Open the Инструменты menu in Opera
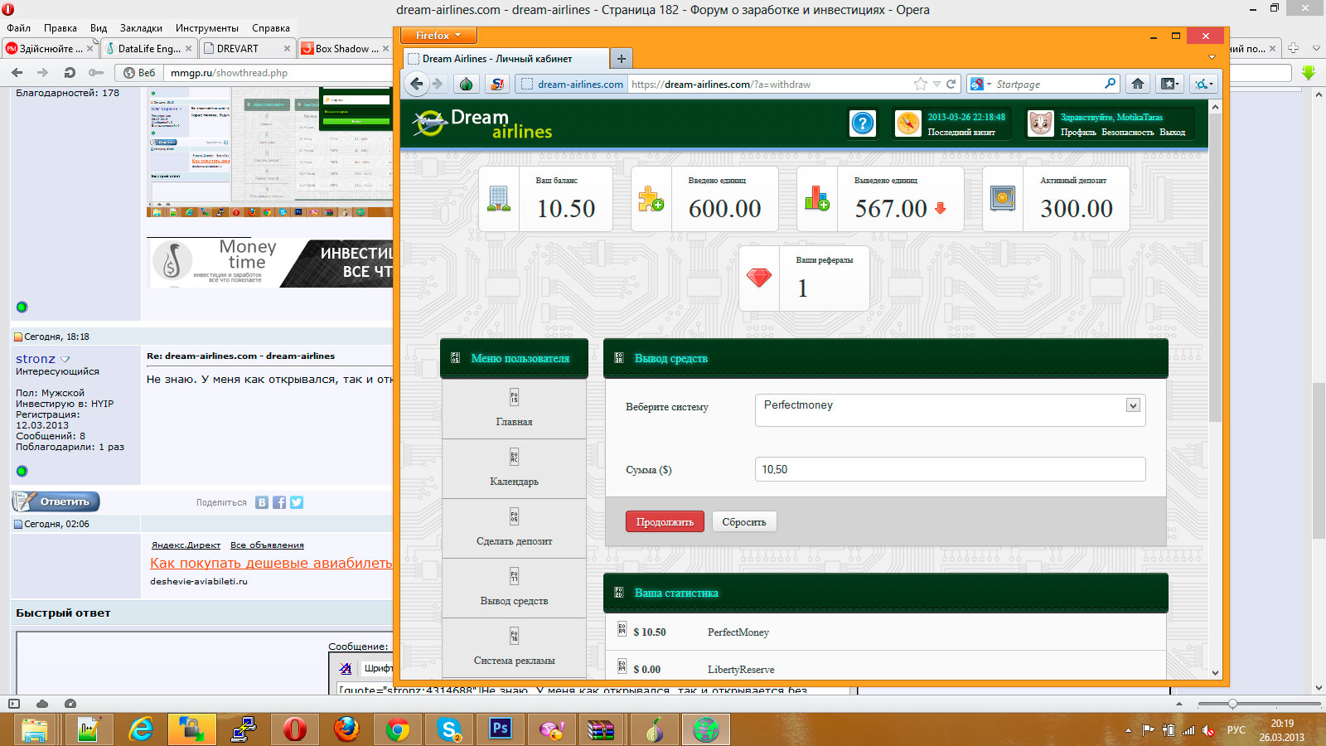The width and height of the screenshot is (1326, 746). point(206,27)
